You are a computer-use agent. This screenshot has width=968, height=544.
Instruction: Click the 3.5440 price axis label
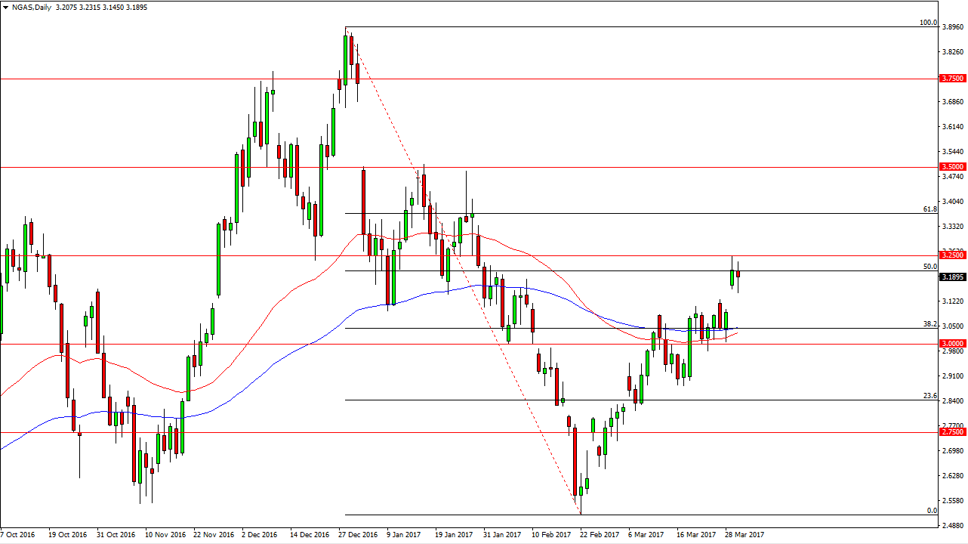(x=954, y=152)
